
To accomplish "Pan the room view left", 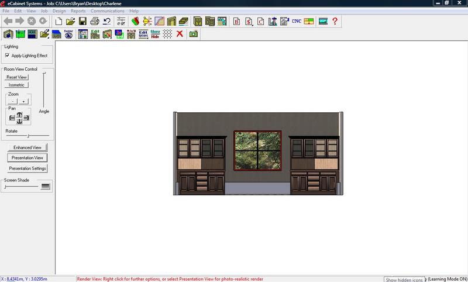I will tap(12, 118).
